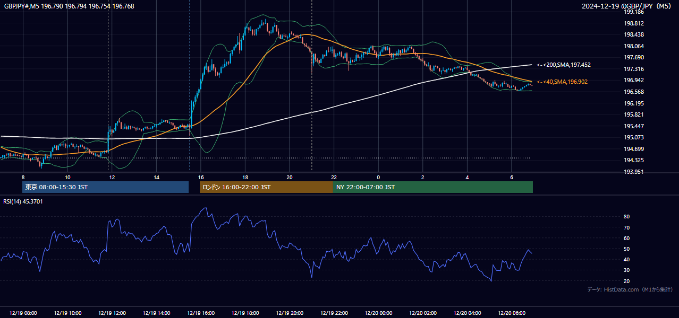Click the bottom date label 12/19 08:00
This screenshot has width=679, height=318.
point(23,313)
